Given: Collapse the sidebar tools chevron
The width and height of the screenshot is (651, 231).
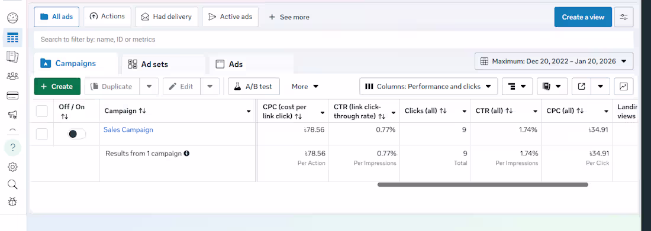Looking at the screenshot, I should coord(12,130).
